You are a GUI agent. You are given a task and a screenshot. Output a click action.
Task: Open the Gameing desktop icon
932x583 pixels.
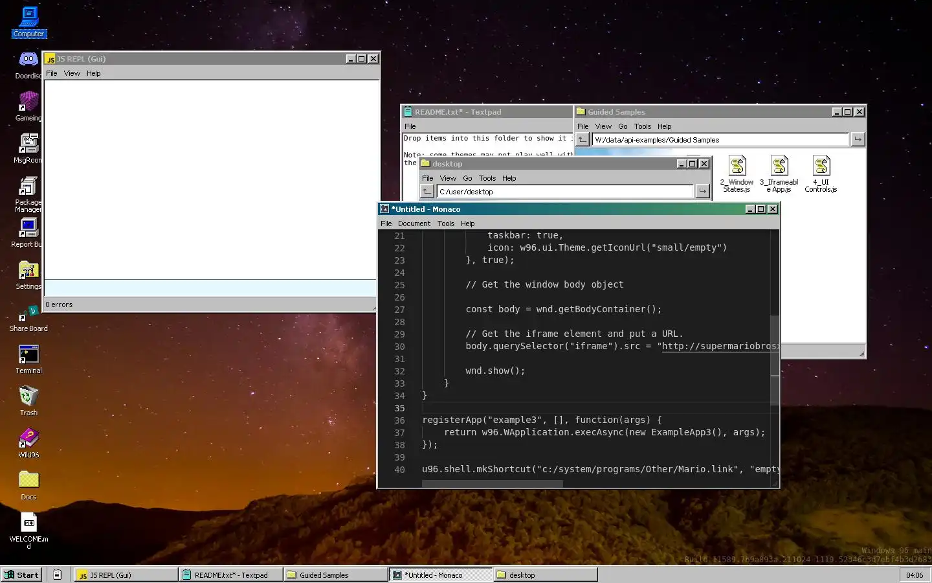coord(28,106)
